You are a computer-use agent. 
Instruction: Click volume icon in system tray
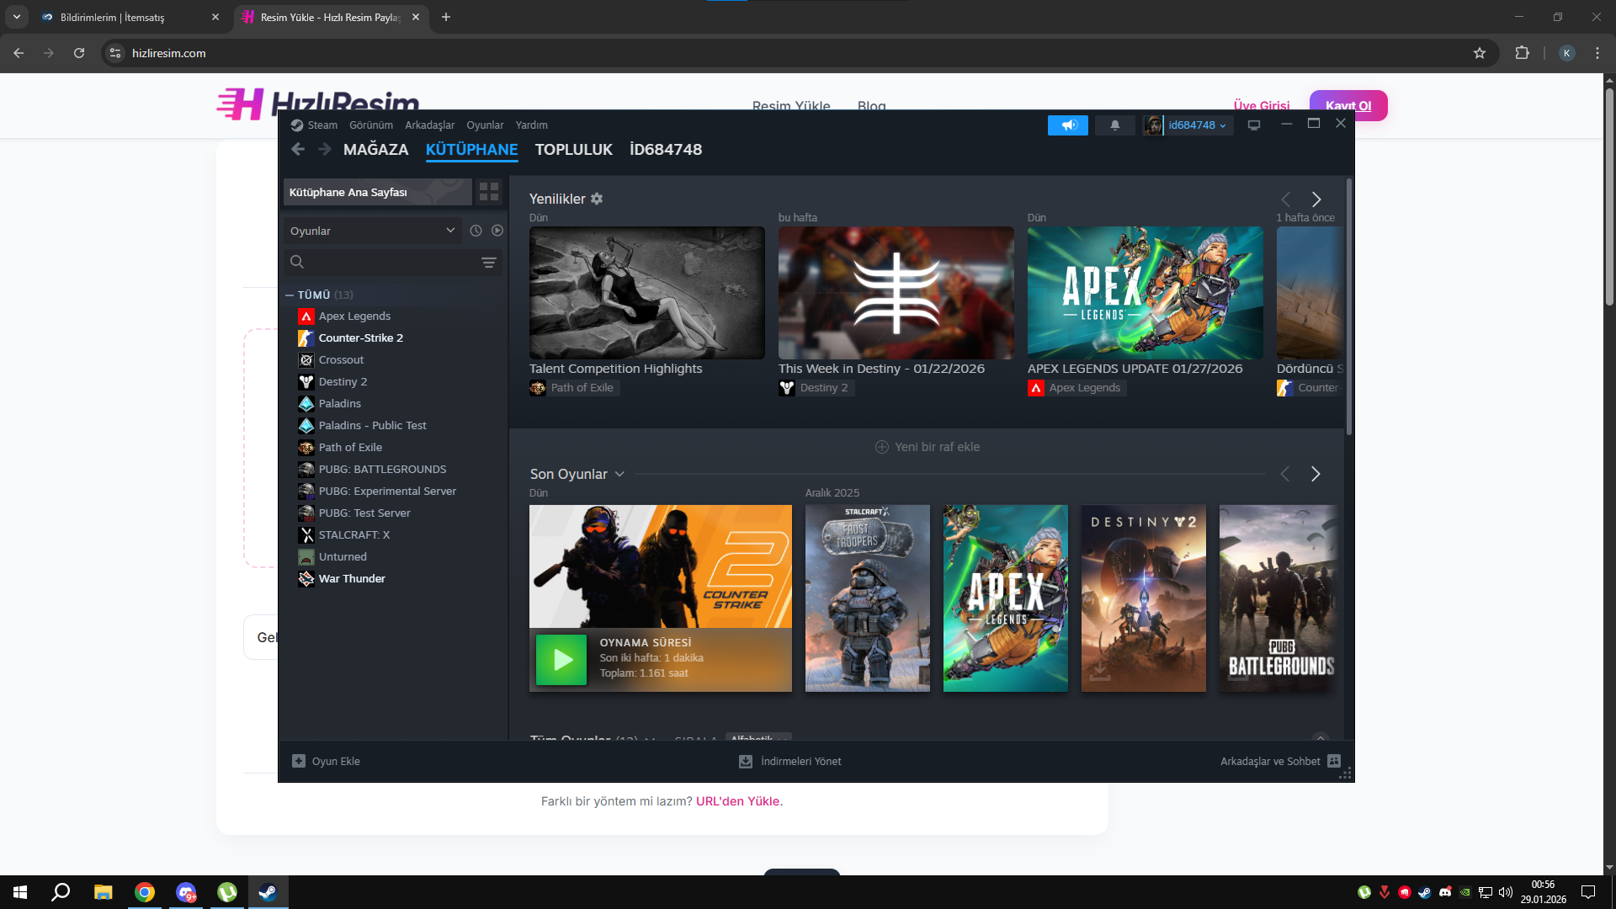[x=1506, y=892]
